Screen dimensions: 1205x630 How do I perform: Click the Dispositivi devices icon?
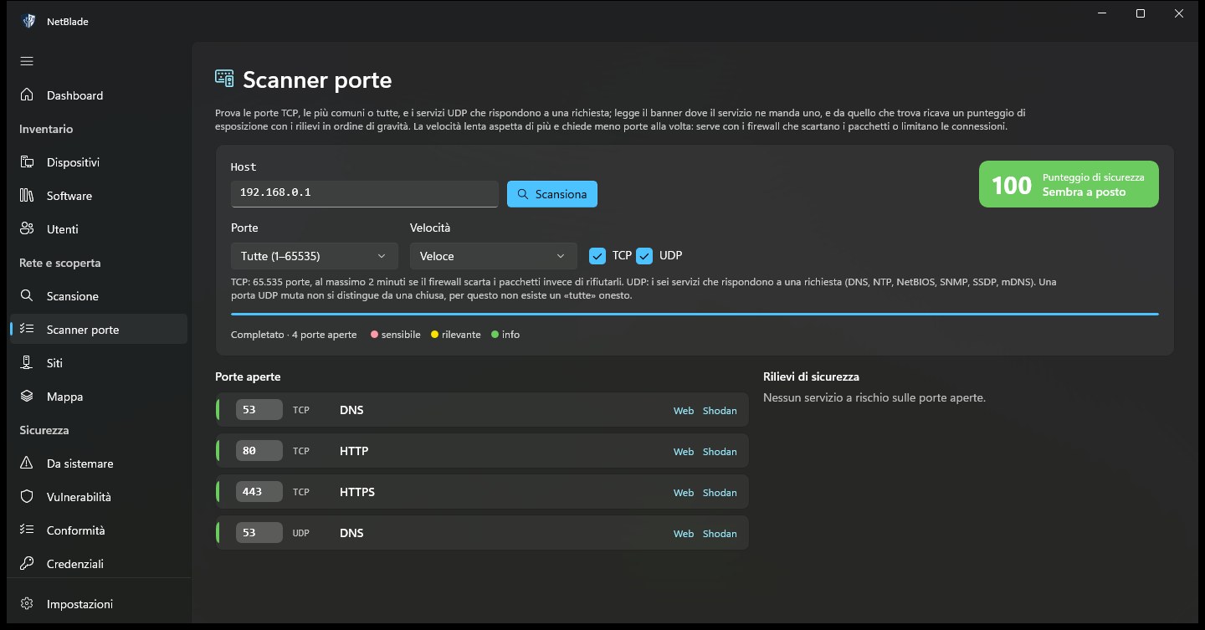click(27, 162)
